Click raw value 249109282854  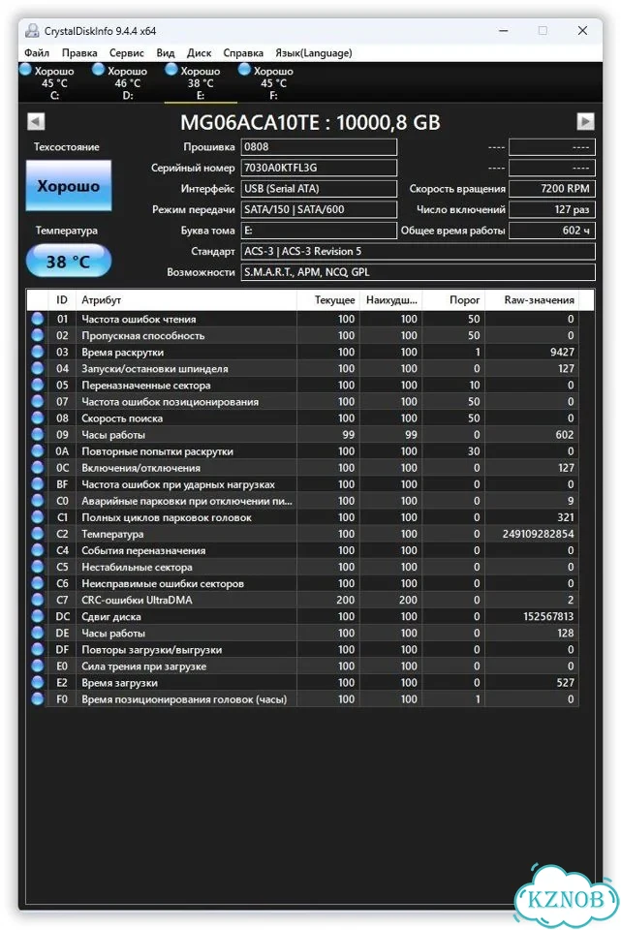[x=538, y=534]
